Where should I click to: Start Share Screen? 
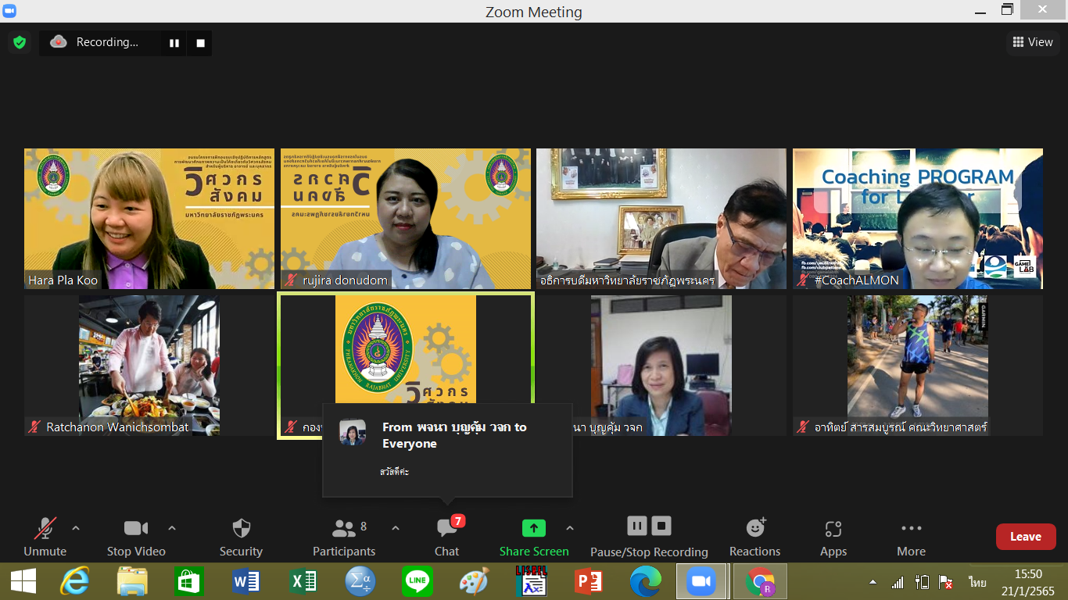click(534, 537)
